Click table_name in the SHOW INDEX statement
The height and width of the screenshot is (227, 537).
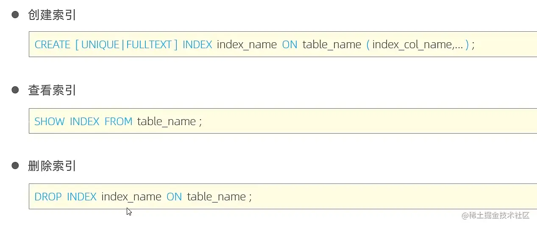(x=166, y=122)
